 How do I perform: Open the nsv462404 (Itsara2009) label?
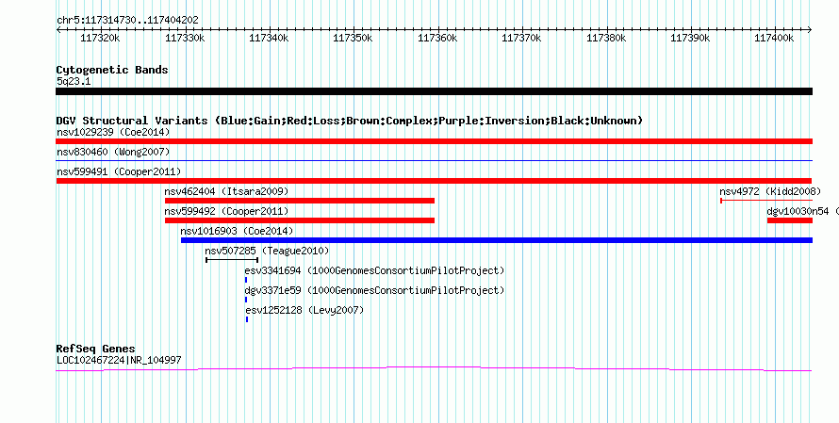point(226,191)
